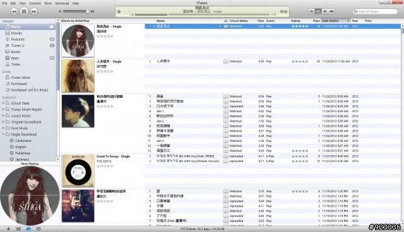Open the Controls menu
This screenshot has height=232, width=404.
point(35,3)
